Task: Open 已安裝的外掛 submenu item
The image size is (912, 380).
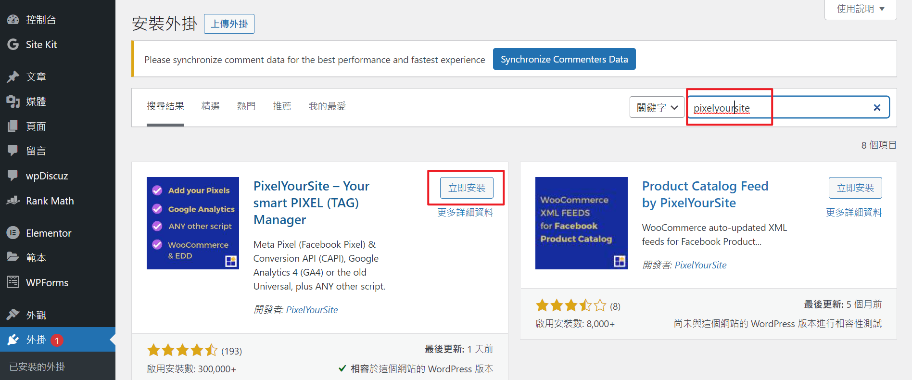Action: coord(37,367)
